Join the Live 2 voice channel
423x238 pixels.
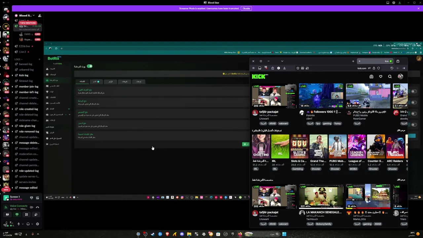coord(22,52)
